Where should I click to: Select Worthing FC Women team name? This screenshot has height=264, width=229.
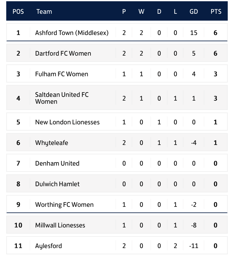point(64,205)
